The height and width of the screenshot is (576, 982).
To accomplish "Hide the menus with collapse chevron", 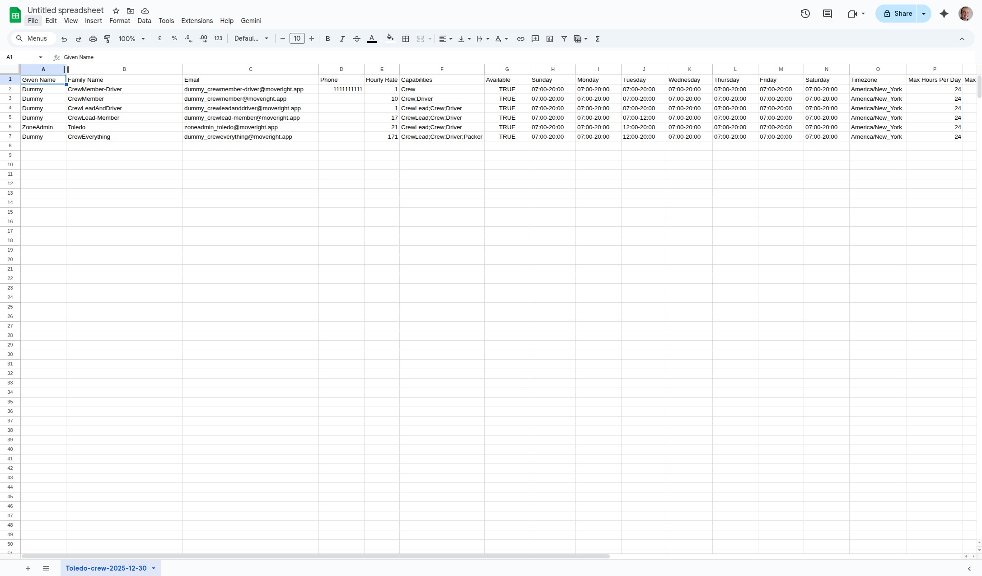I will (962, 39).
